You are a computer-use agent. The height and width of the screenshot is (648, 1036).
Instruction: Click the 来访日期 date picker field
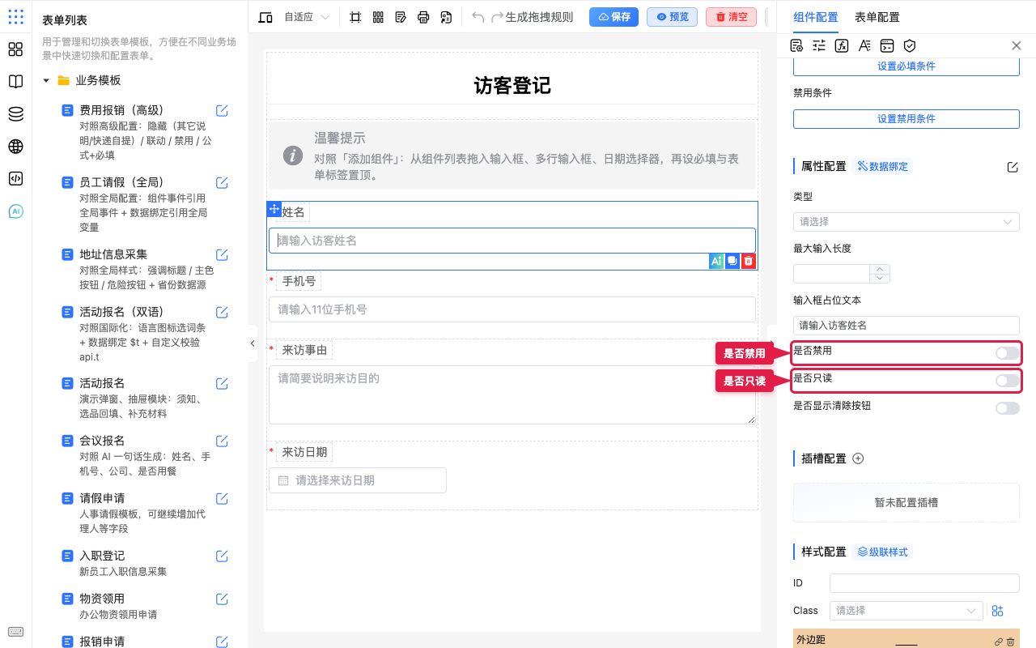click(x=358, y=480)
